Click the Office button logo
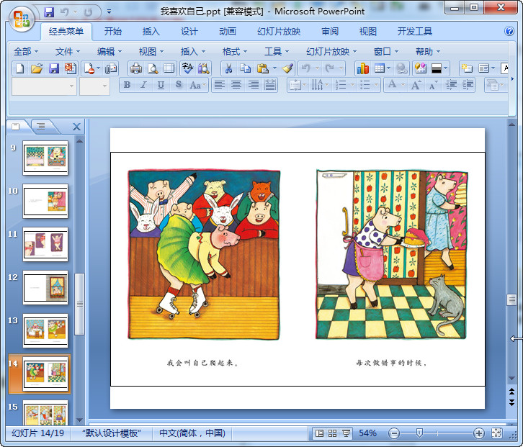This screenshot has height=447, width=523. tap(22, 19)
